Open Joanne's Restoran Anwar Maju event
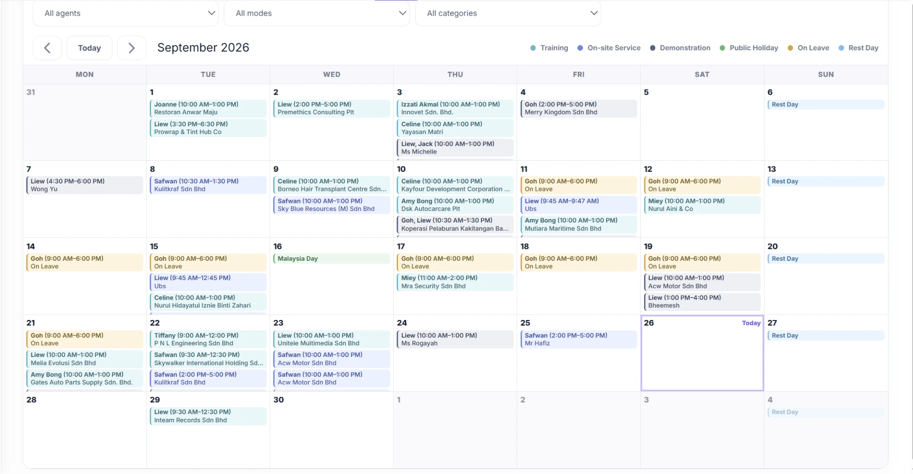The image size is (913, 474). click(x=208, y=108)
